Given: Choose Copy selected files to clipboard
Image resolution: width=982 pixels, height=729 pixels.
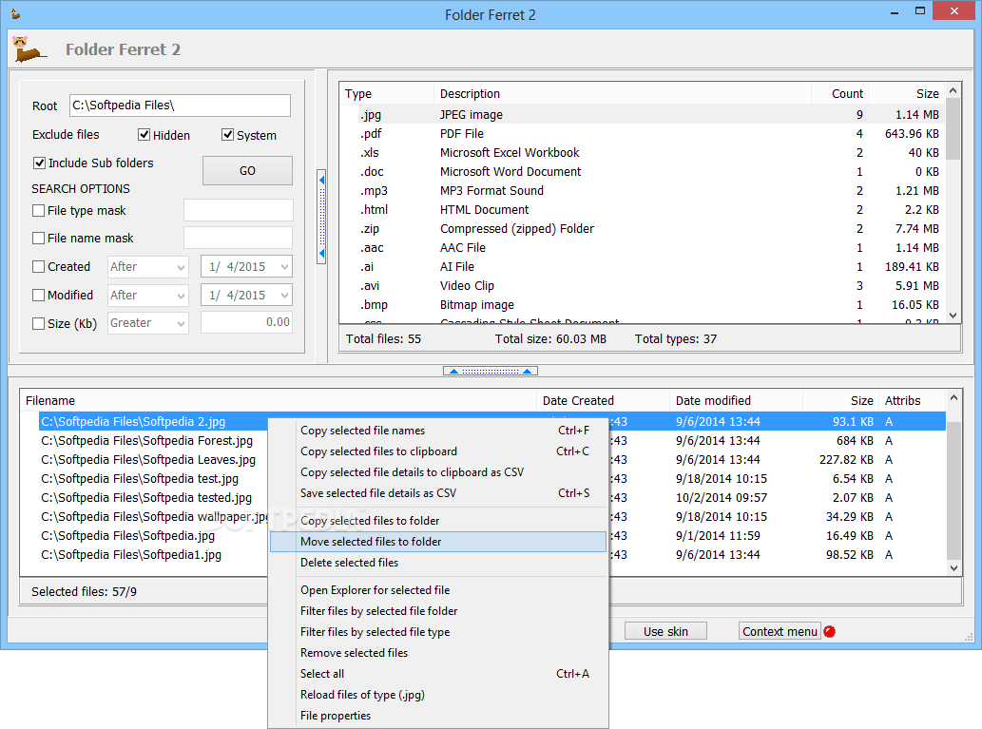Looking at the screenshot, I should [x=438, y=451].
